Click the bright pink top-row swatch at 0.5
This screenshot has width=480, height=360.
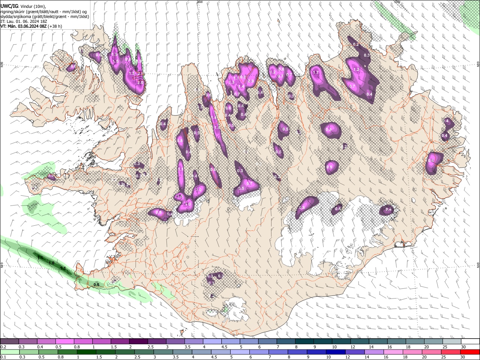(64, 341)
